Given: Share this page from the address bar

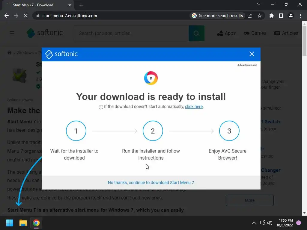Looking at the screenshot, I should 250,16.
